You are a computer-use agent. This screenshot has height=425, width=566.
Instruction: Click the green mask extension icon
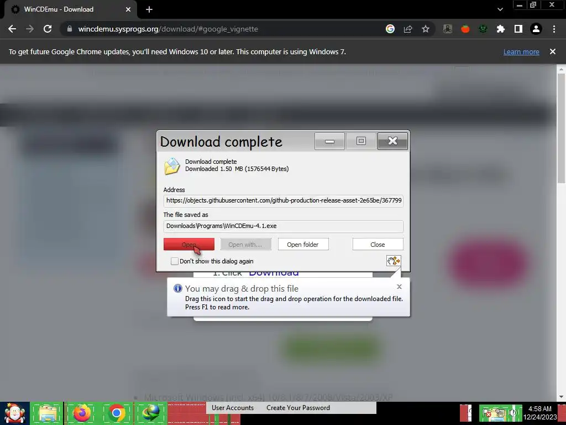pyautogui.click(x=483, y=29)
